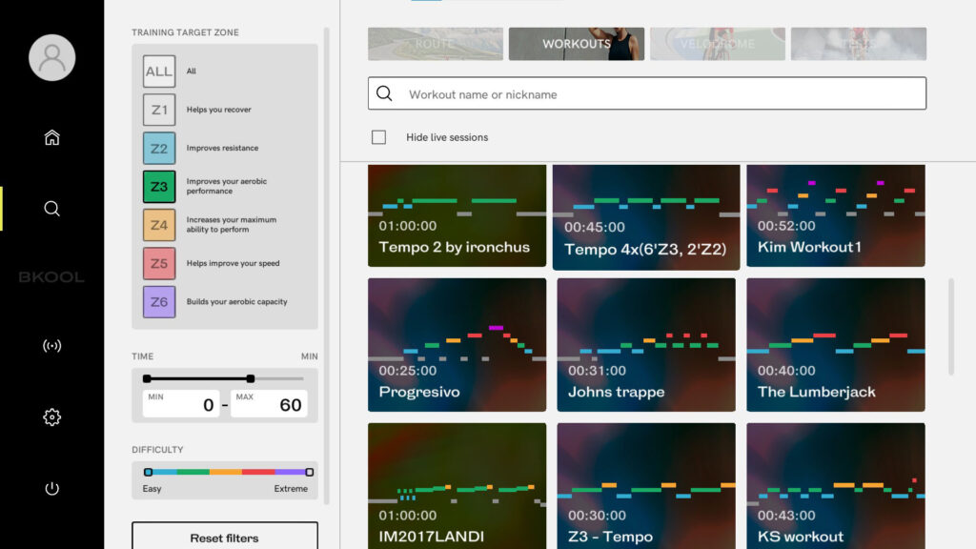This screenshot has height=549, width=976.
Task: Switch to the Velodrome tab
Action: point(718,44)
